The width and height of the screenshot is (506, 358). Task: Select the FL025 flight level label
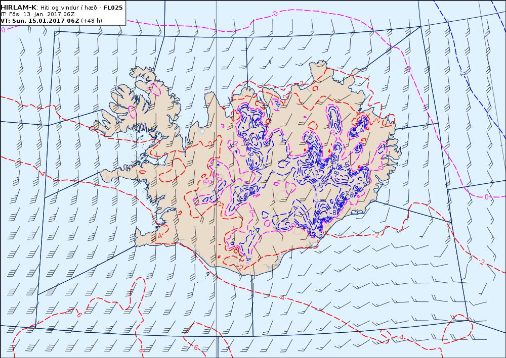click(x=113, y=8)
